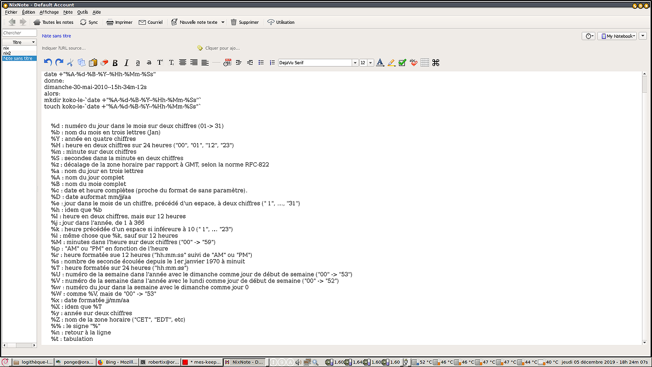Click the Courriel button
This screenshot has width=652, height=367.
coord(150,22)
